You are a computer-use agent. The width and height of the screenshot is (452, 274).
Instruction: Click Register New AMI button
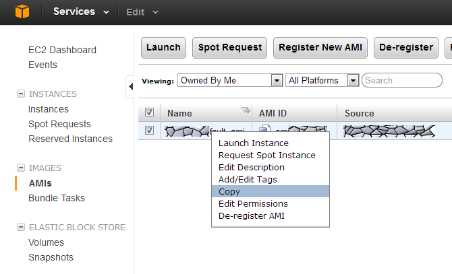(320, 47)
